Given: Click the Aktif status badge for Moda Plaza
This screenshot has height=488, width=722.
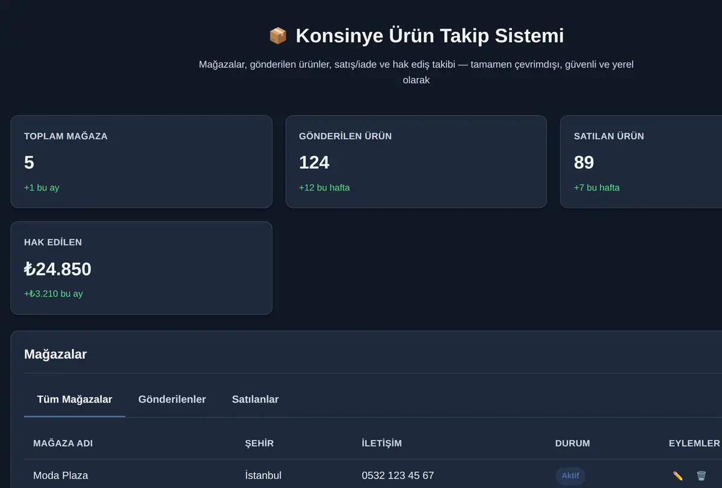Looking at the screenshot, I should (570, 476).
